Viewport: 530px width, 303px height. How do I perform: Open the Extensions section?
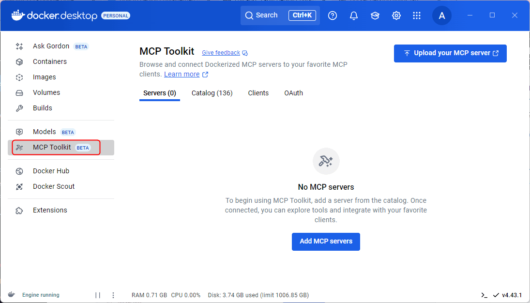point(49,210)
